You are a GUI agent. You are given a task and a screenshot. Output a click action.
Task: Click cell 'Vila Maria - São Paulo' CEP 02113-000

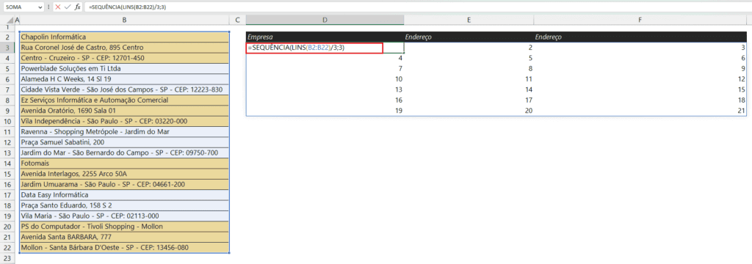click(x=124, y=216)
